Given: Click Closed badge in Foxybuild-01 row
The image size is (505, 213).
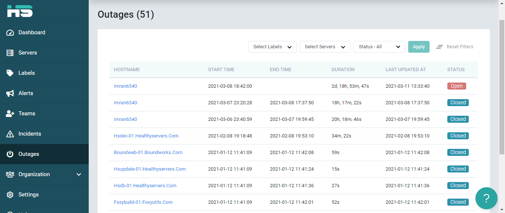Looking at the screenshot, I should pyautogui.click(x=458, y=202).
